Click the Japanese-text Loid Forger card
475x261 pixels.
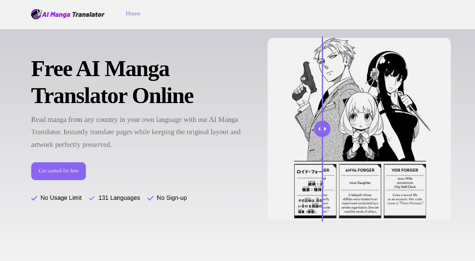[315, 191]
